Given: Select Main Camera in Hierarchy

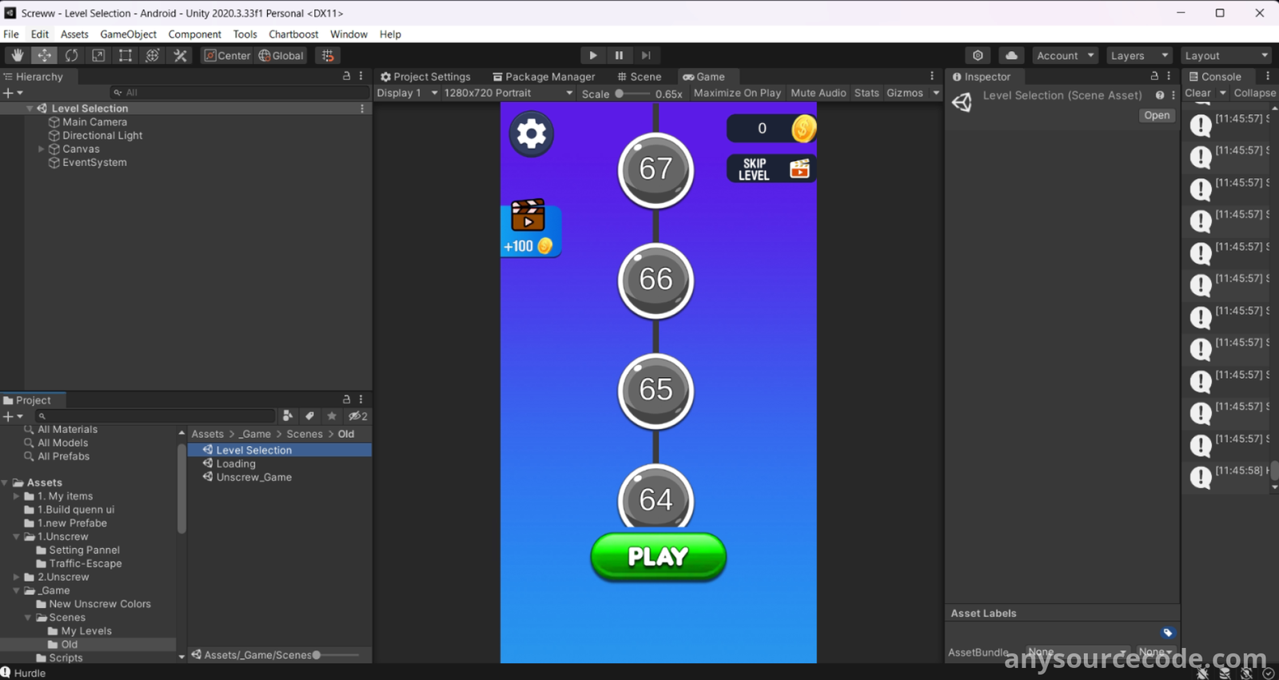Looking at the screenshot, I should [x=94, y=122].
